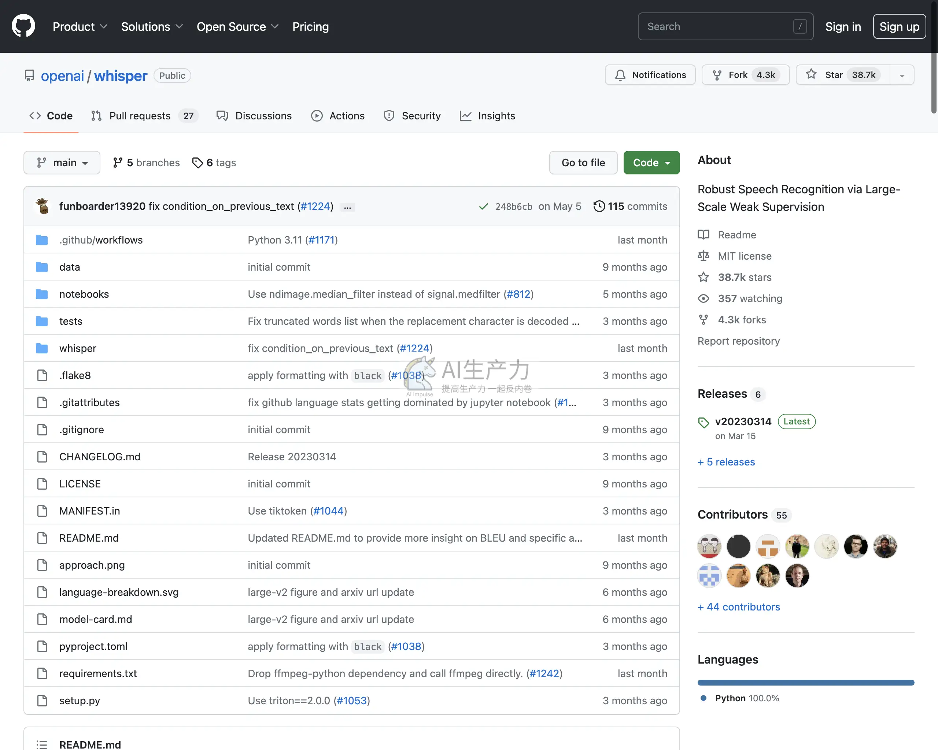Click the .flake8 file icon
938x750 pixels.
pos(42,375)
